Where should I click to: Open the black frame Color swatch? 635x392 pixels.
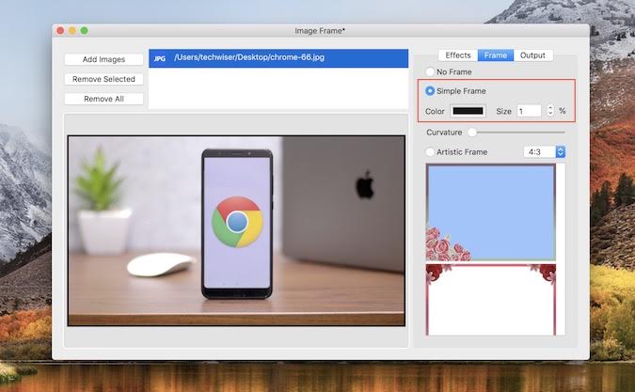pyautogui.click(x=468, y=111)
